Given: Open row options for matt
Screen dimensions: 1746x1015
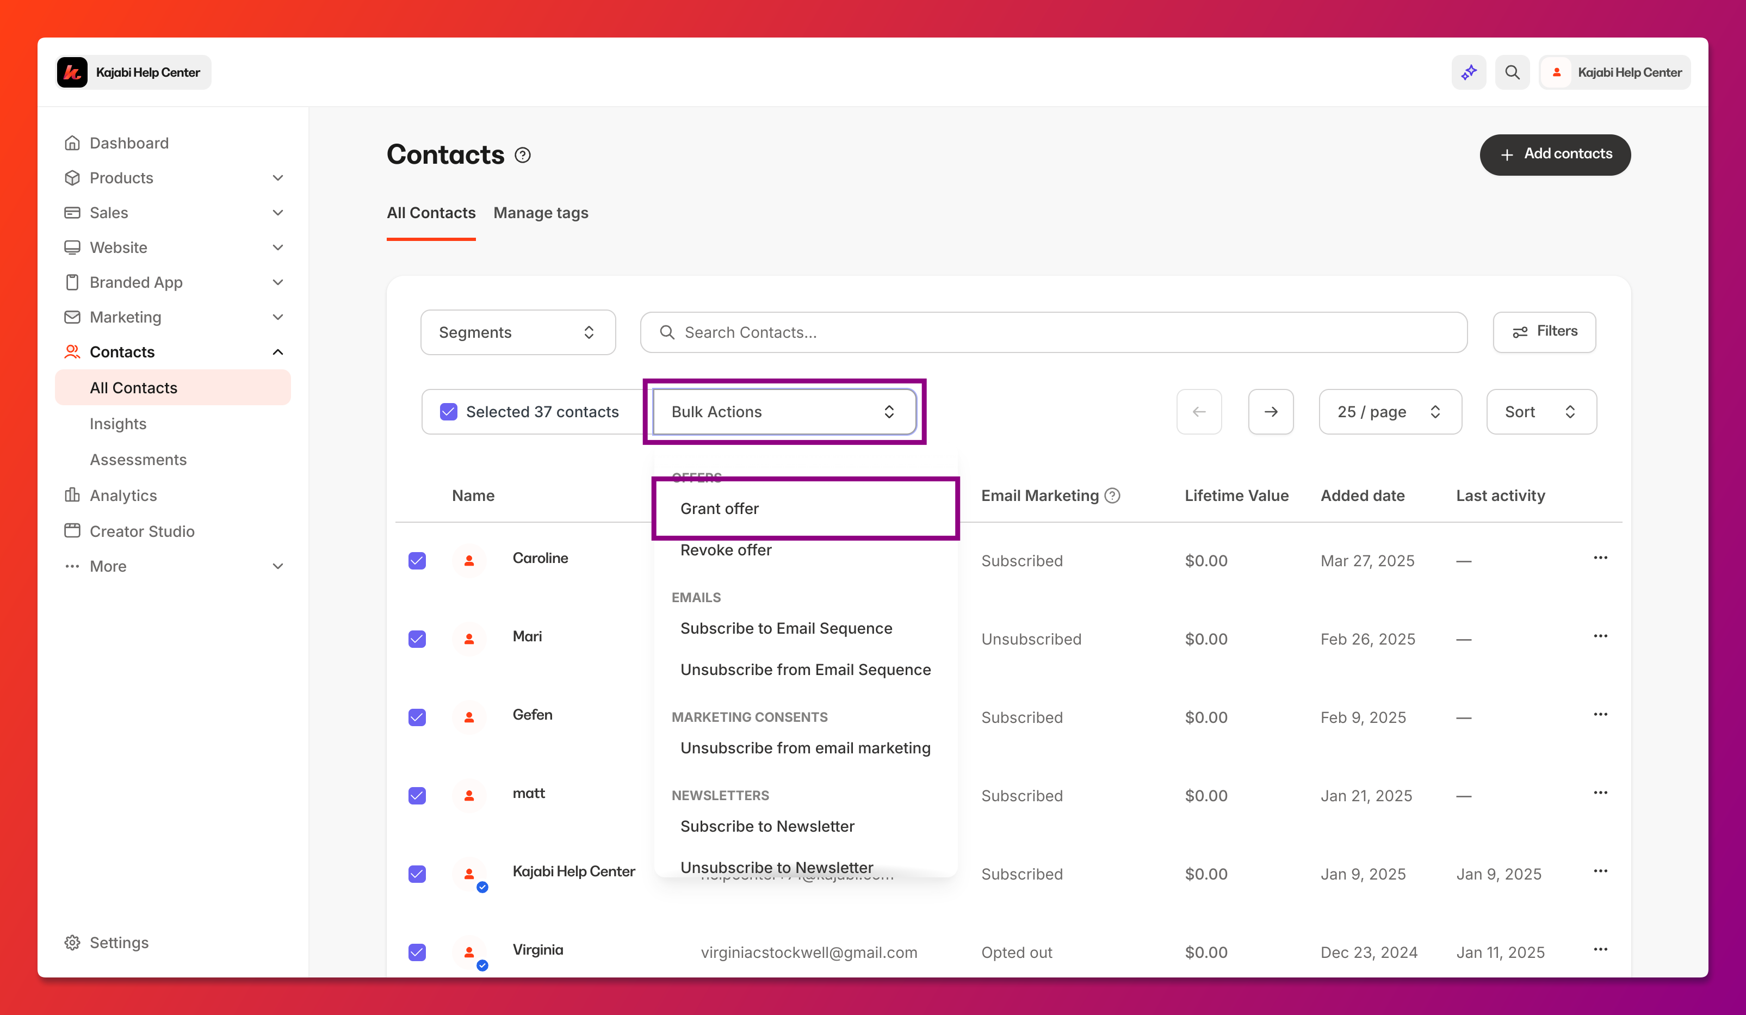Looking at the screenshot, I should click(1600, 793).
